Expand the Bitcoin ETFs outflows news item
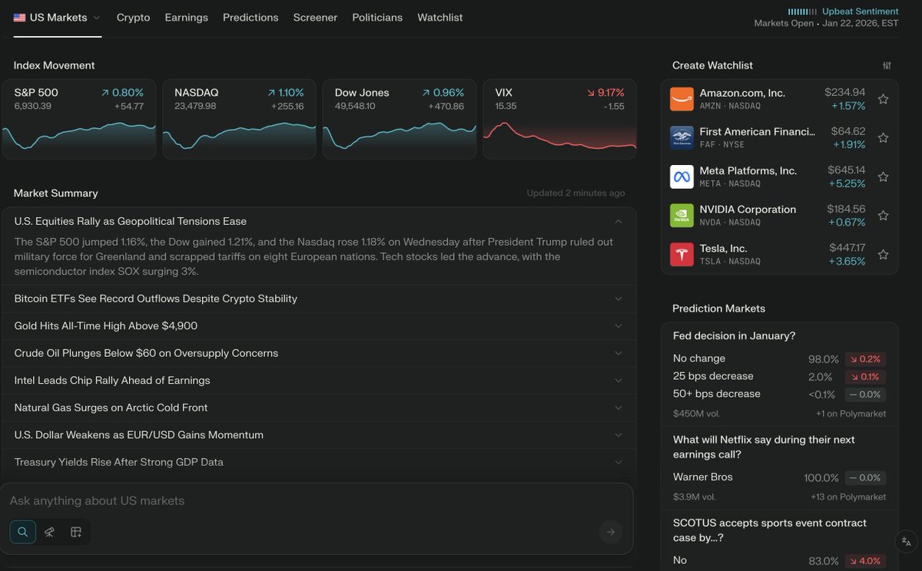The image size is (922, 571). [x=619, y=299]
